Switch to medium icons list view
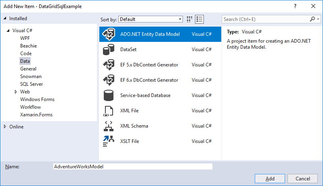Viewport: 323px width, 186px height. click(x=199, y=19)
